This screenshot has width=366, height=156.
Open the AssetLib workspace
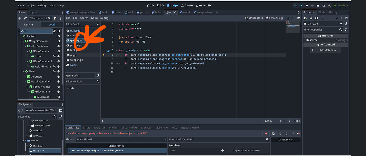(x=203, y=5)
